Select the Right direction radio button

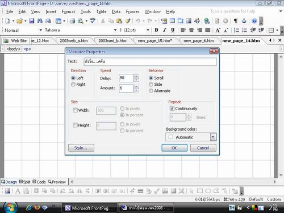coord(73,84)
